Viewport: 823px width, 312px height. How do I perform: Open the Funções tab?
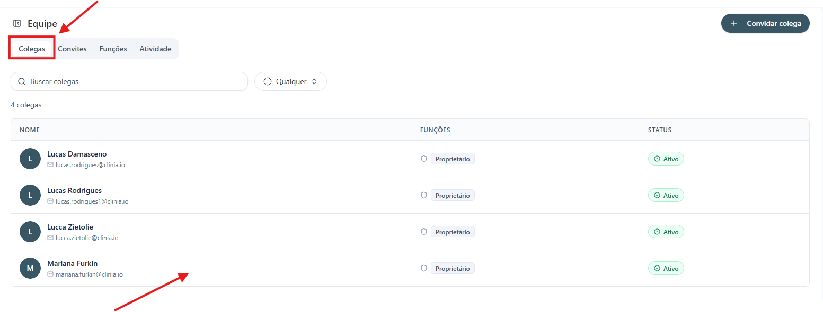tap(113, 49)
